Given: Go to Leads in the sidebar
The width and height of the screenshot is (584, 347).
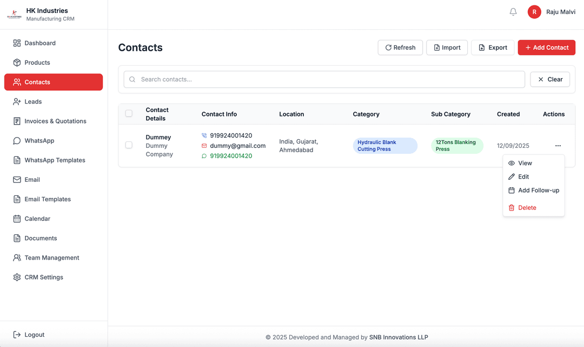Looking at the screenshot, I should coord(53,101).
